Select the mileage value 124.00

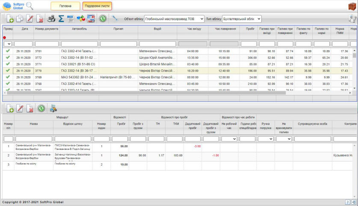point(123,155)
